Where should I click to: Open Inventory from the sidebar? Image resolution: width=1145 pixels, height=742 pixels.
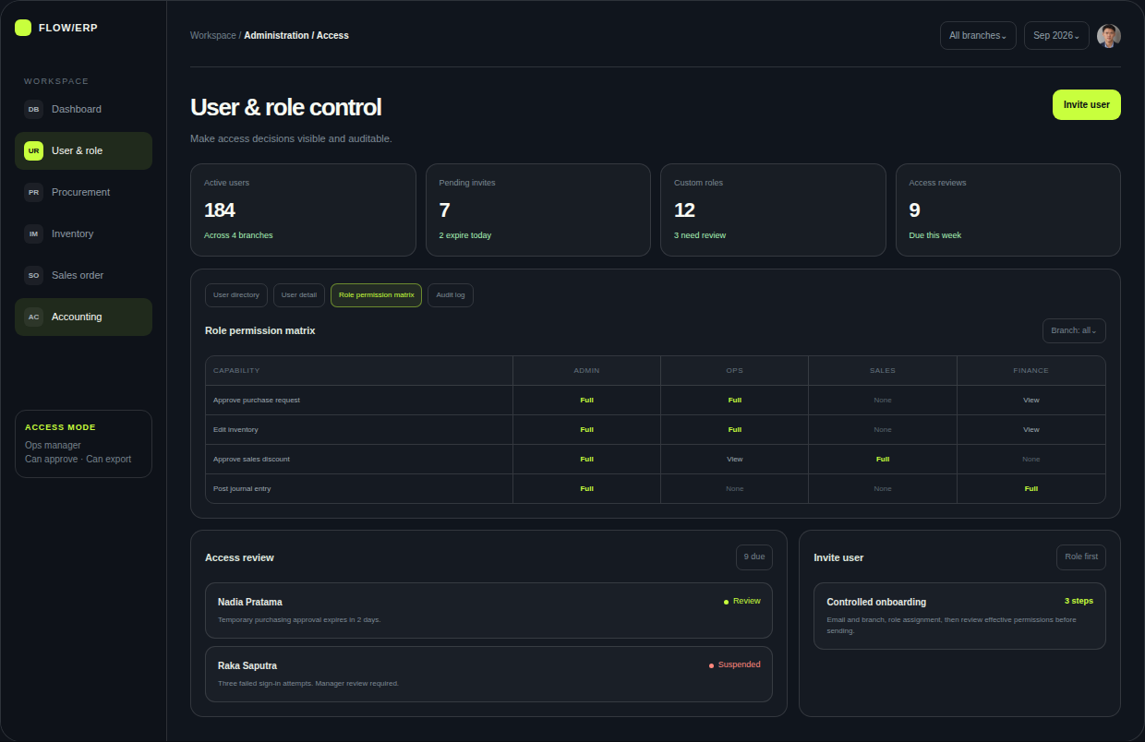coord(83,233)
